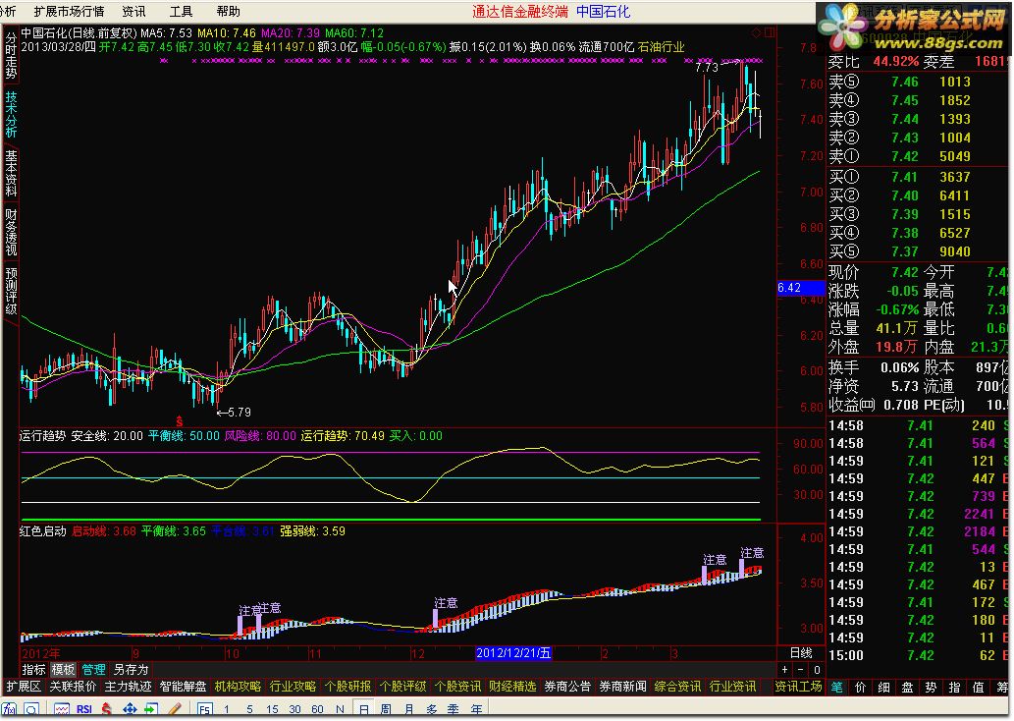The width and height of the screenshot is (1014, 721).
Task: Click the red dollar sign toolbar icon
Action: pyautogui.click(x=107, y=709)
